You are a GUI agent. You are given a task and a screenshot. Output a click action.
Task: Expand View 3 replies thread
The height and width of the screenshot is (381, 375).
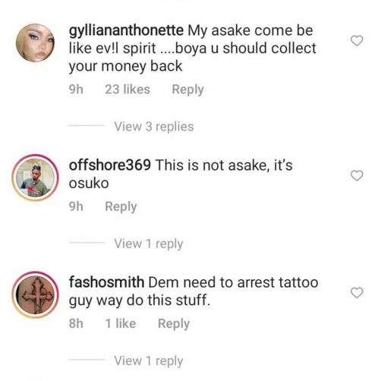154,126
